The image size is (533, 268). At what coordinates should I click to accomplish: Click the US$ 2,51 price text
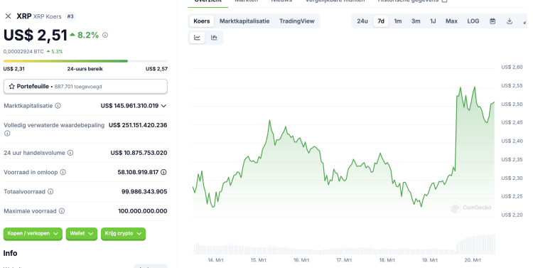(x=36, y=36)
